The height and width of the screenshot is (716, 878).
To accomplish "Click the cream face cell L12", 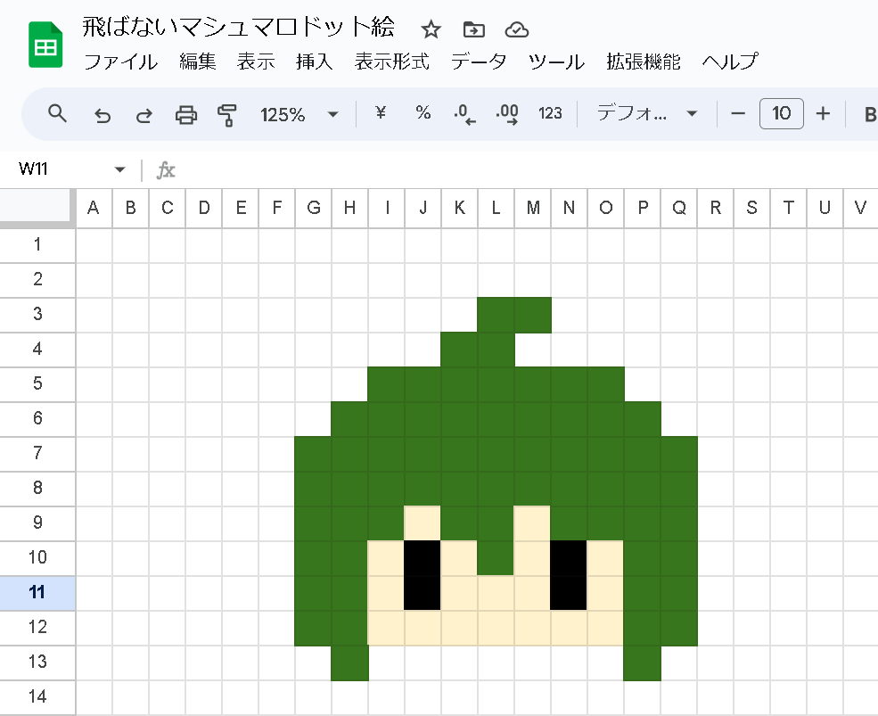I will click(496, 628).
